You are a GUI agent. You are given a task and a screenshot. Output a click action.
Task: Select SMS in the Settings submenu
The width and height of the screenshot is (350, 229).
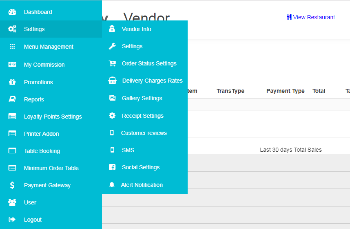[128, 150]
